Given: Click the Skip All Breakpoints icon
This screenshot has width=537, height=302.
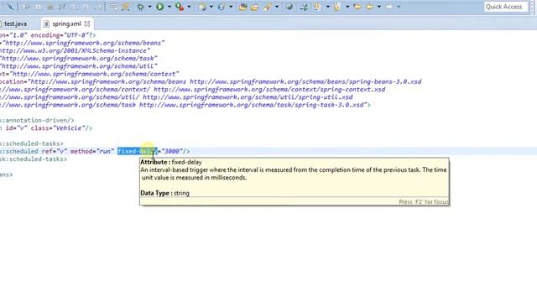Looking at the screenshot, I should (x=10, y=7).
